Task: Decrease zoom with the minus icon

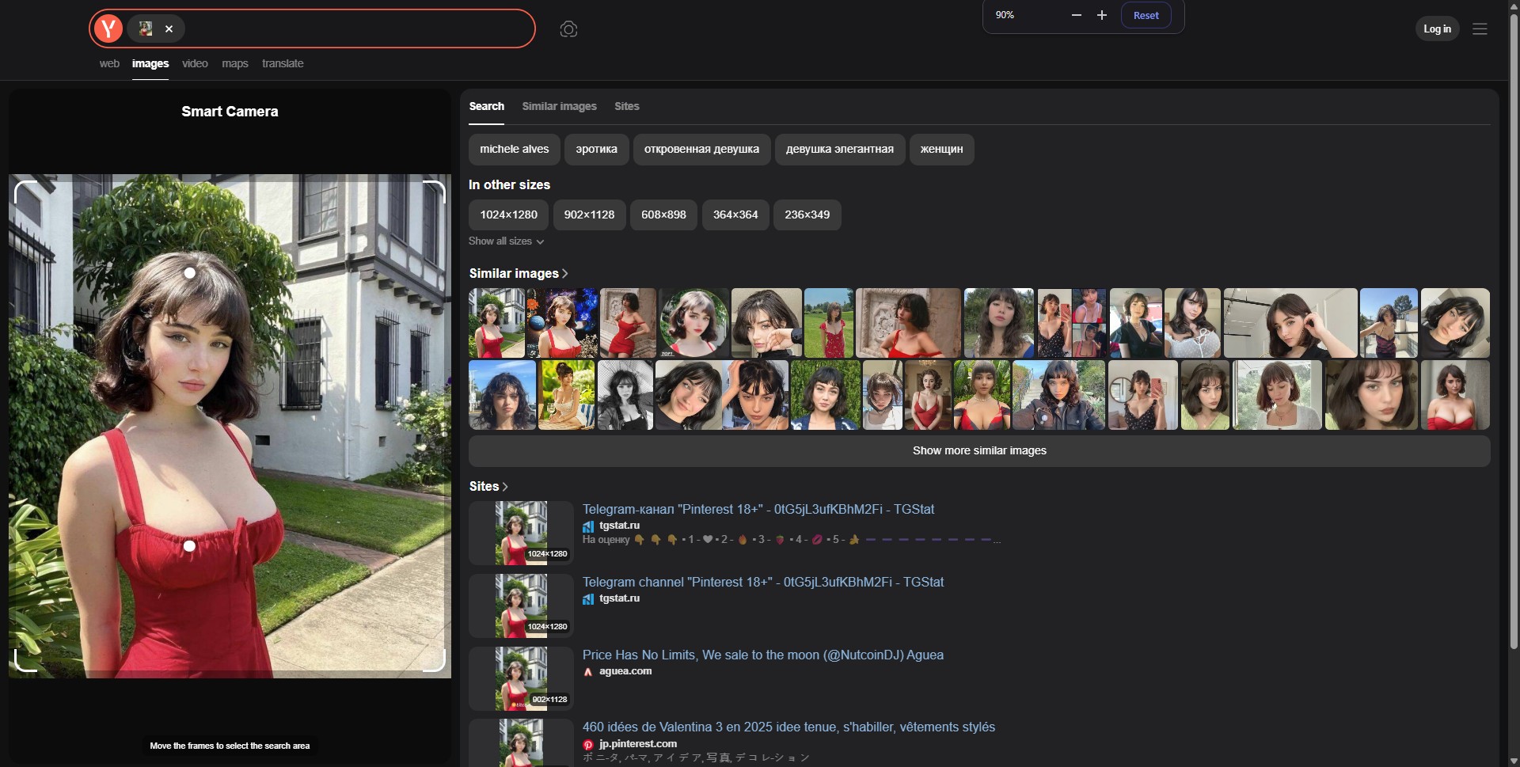Action: click(x=1076, y=15)
